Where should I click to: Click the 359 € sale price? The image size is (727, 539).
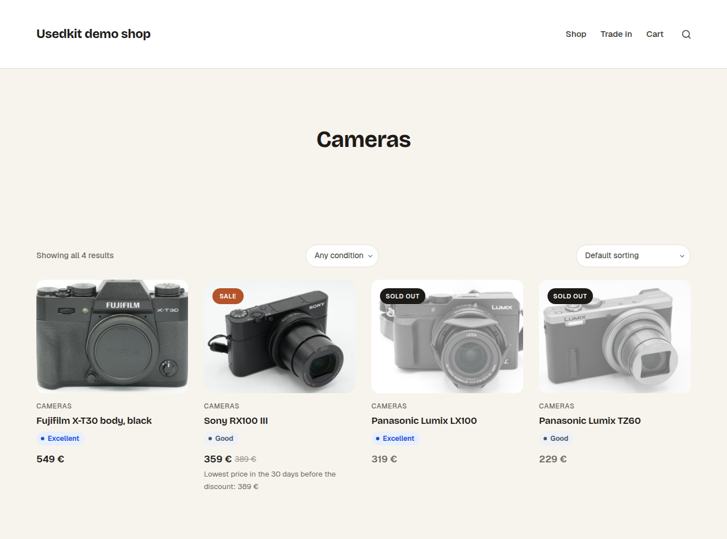tap(218, 459)
